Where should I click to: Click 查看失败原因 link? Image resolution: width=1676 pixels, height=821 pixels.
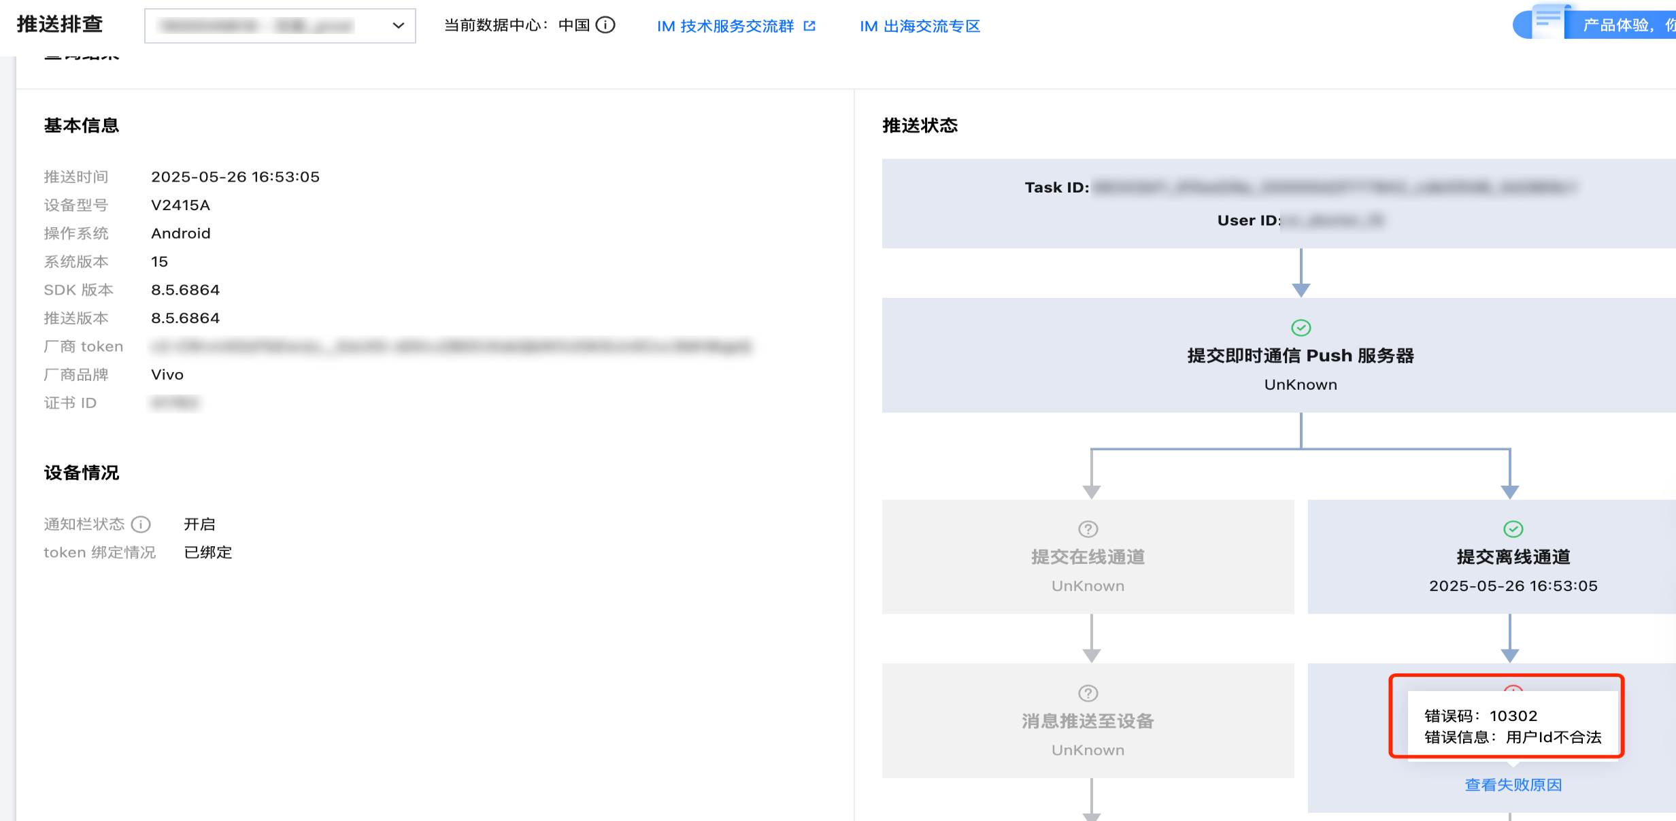(x=1513, y=785)
